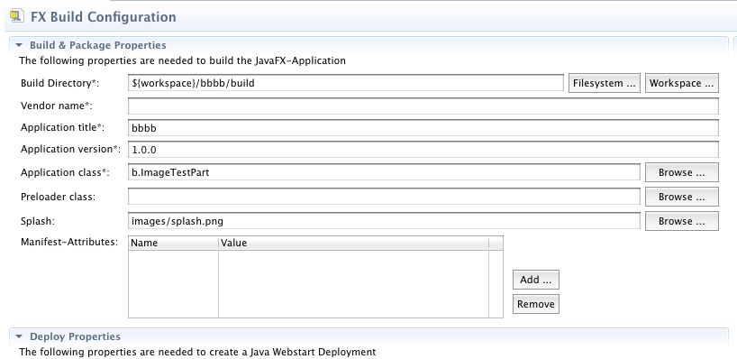The image size is (737, 359).
Task: Collapse the Deploy Properties section
Action: (x=19, y=336)
